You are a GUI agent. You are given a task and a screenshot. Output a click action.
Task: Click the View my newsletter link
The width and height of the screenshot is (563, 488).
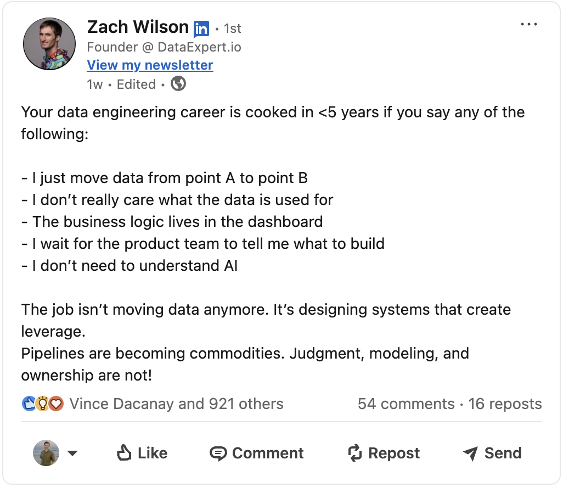pyautogui.click(x=150, y=65)
